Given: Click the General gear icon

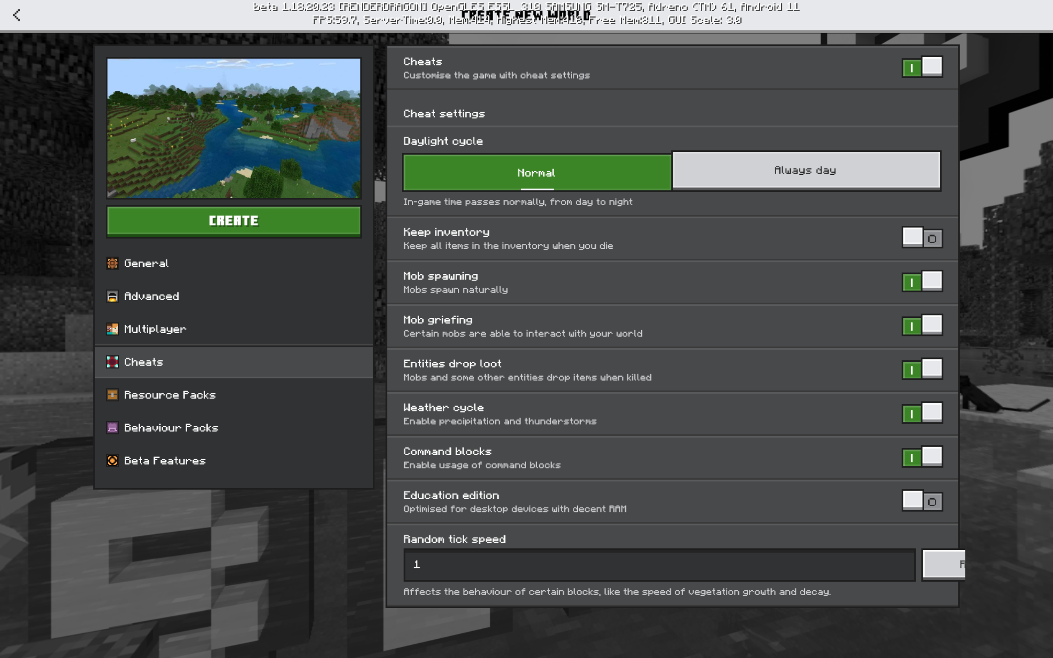Looking at the screenshot, I should coord(112,263).
